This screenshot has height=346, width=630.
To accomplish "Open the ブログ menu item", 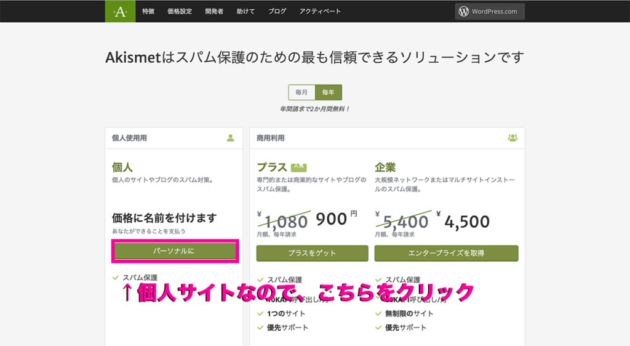I will click(277, 11).
